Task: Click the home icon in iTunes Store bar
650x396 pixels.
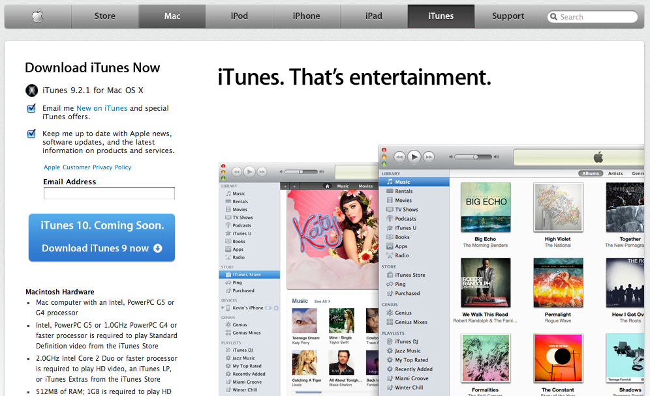Action: coord(327,186)
